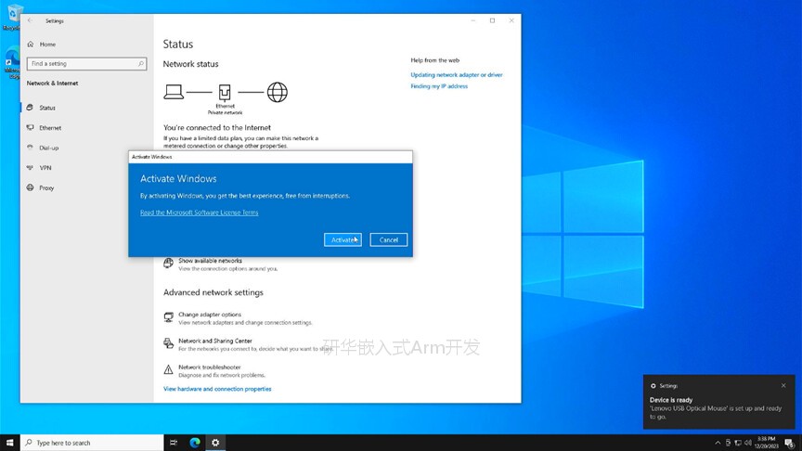Viewport: 802px width, 451px height.
Task: Go to Settings Home
Action: (x=47, y=45)
